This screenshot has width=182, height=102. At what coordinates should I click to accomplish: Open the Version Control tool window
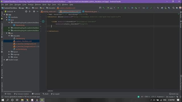pyautogui.click(x=21, y=94)
